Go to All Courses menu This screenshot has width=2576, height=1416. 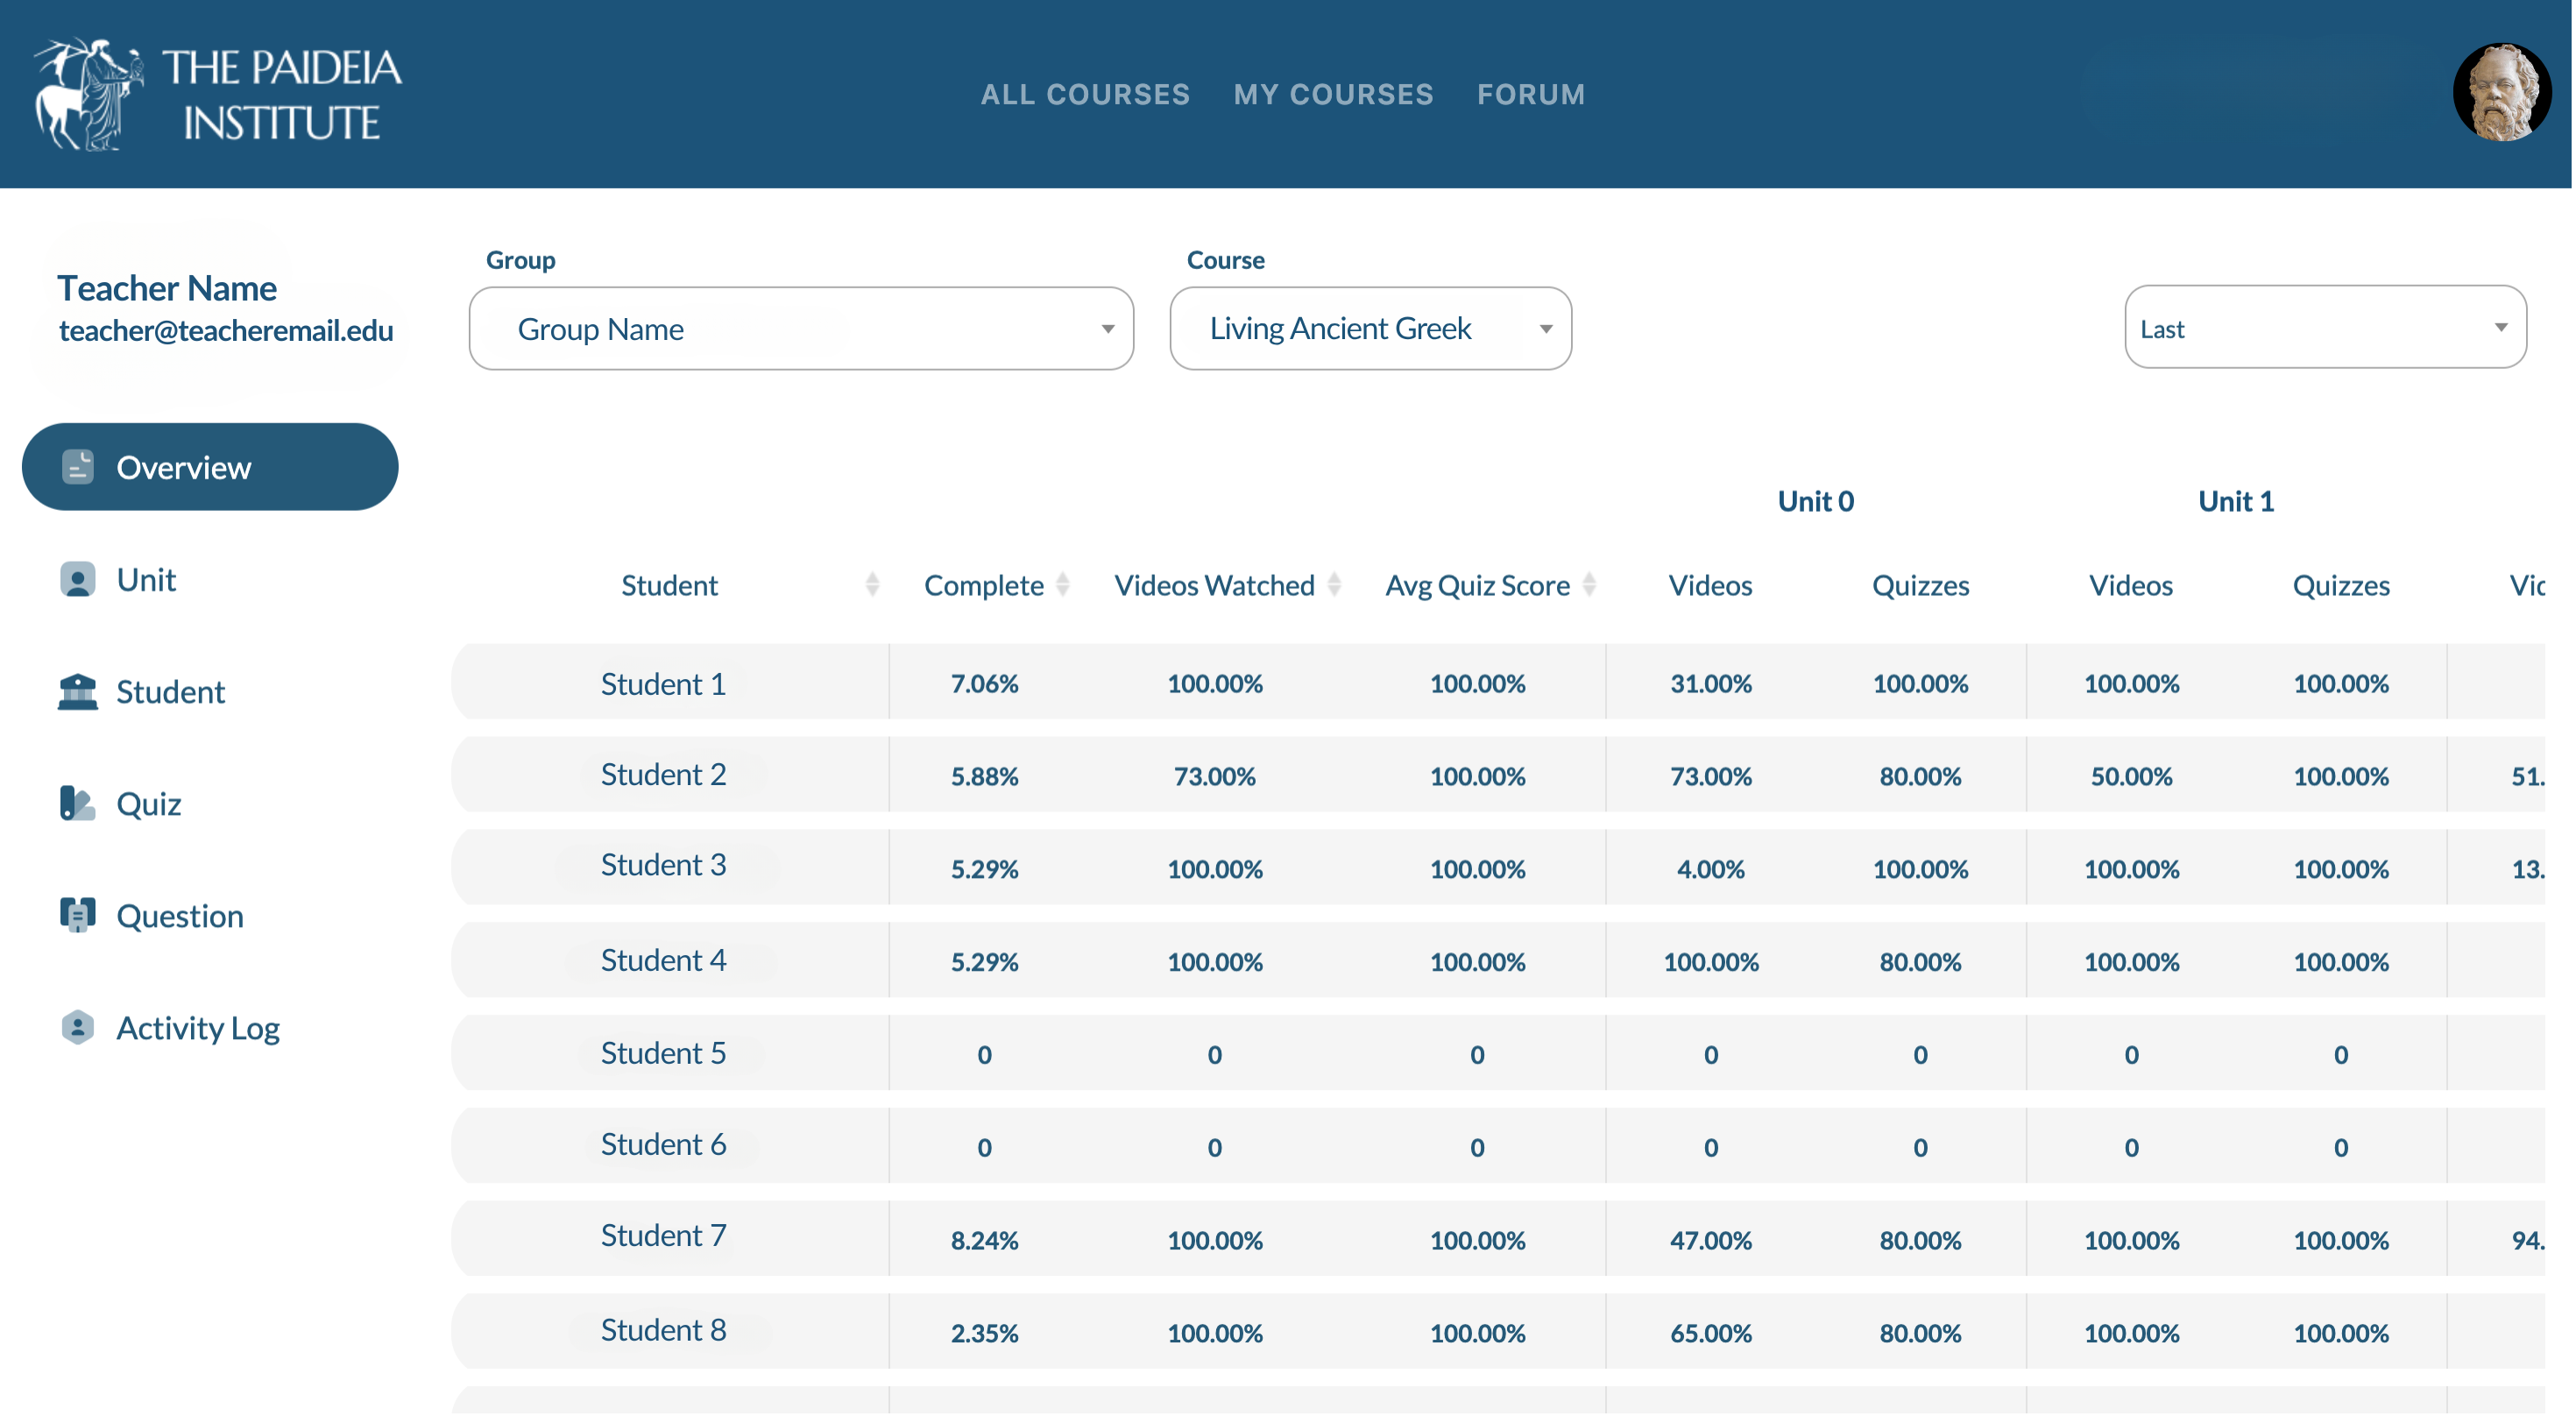[1085, 94]
